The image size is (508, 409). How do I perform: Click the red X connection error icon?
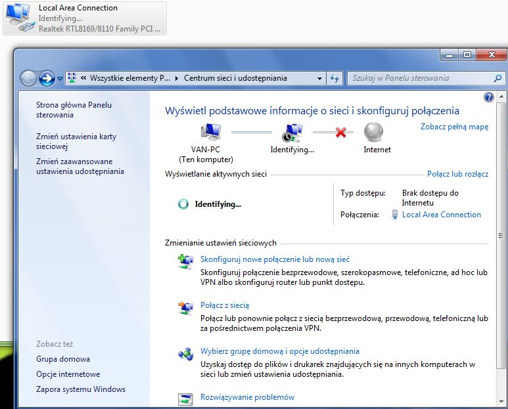click(341, 132)
